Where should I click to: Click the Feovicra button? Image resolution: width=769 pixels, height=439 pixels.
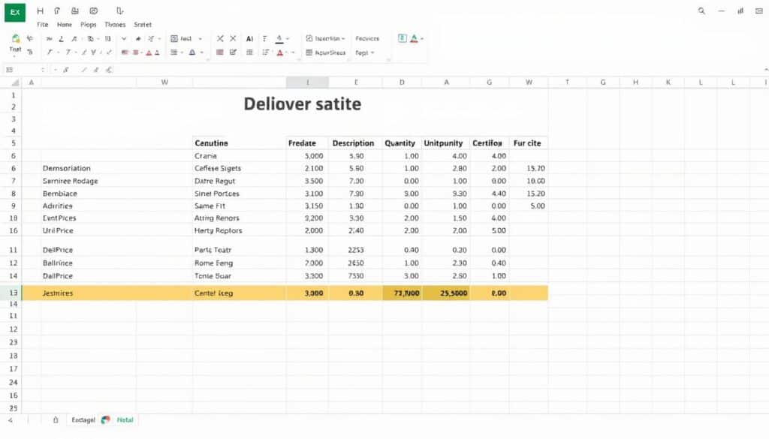pyautogui.click(x=367, y=38)
